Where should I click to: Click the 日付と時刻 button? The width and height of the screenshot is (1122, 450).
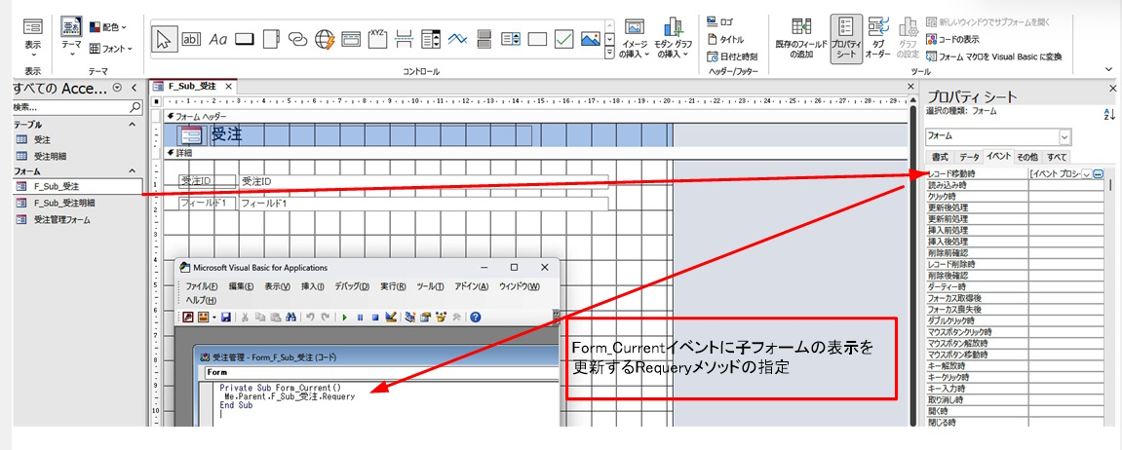coord(732,56)
